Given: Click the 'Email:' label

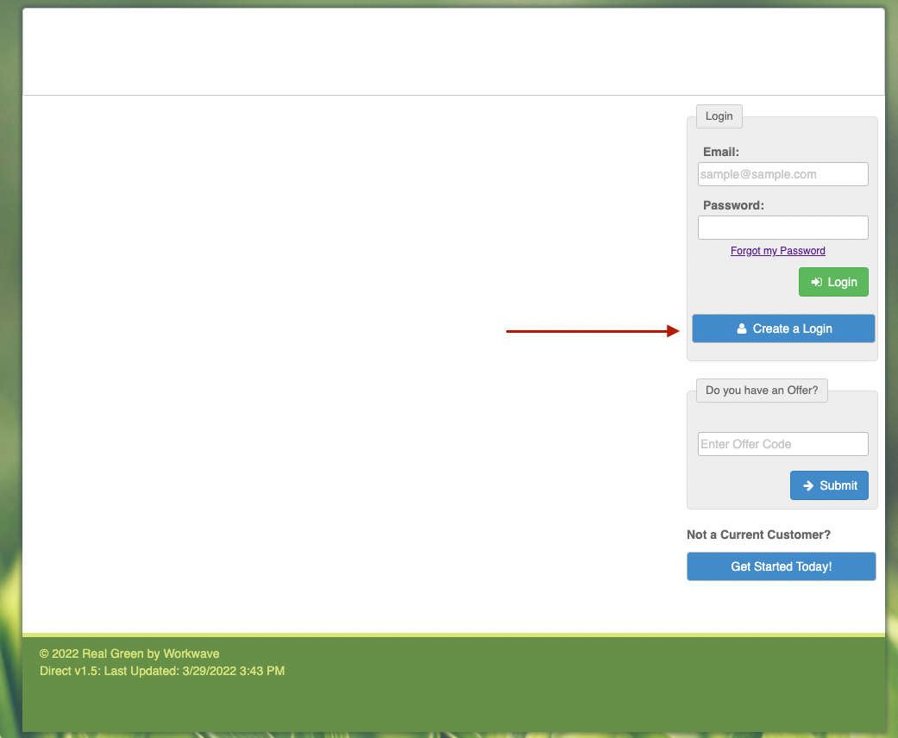Looking at the screenshot, I should coord(721,152).
